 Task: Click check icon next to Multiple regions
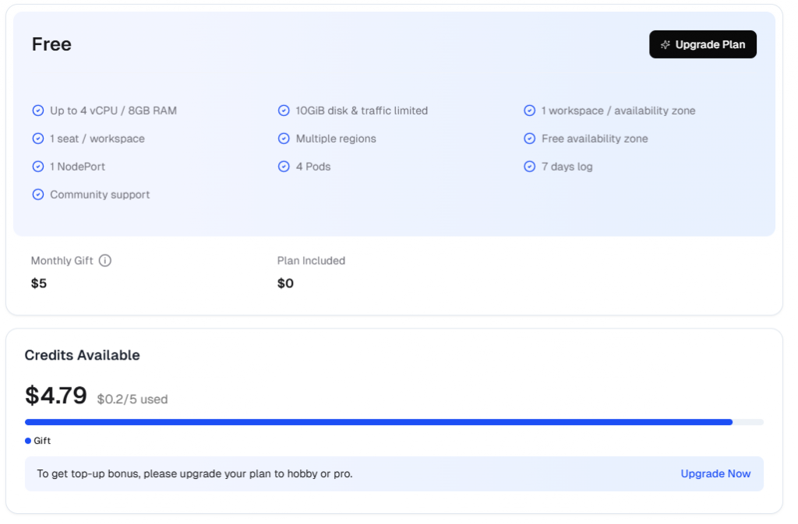[284, 139]
